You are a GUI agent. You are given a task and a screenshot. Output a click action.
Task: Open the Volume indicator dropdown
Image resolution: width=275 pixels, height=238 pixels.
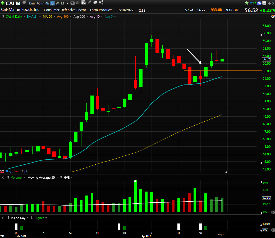pos(25,177)
